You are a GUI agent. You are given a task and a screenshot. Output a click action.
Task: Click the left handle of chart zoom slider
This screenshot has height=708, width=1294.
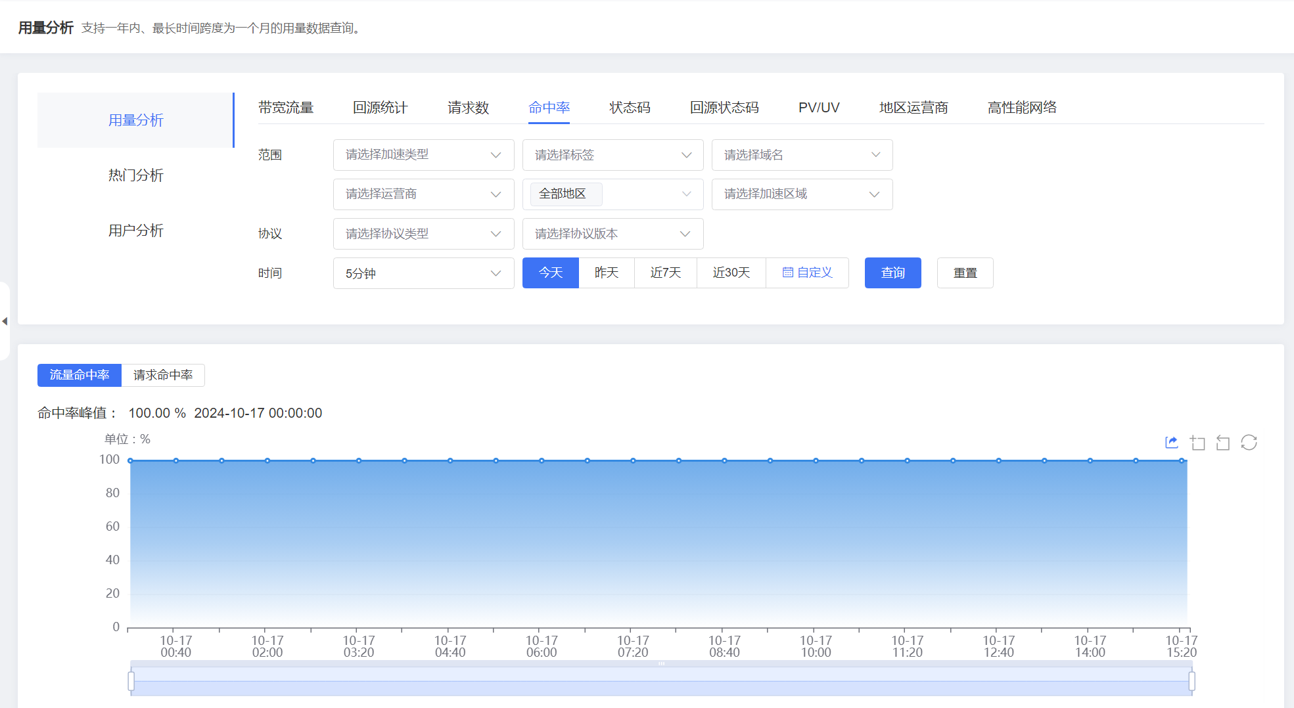pyautogui.click(x=131, y=681)
